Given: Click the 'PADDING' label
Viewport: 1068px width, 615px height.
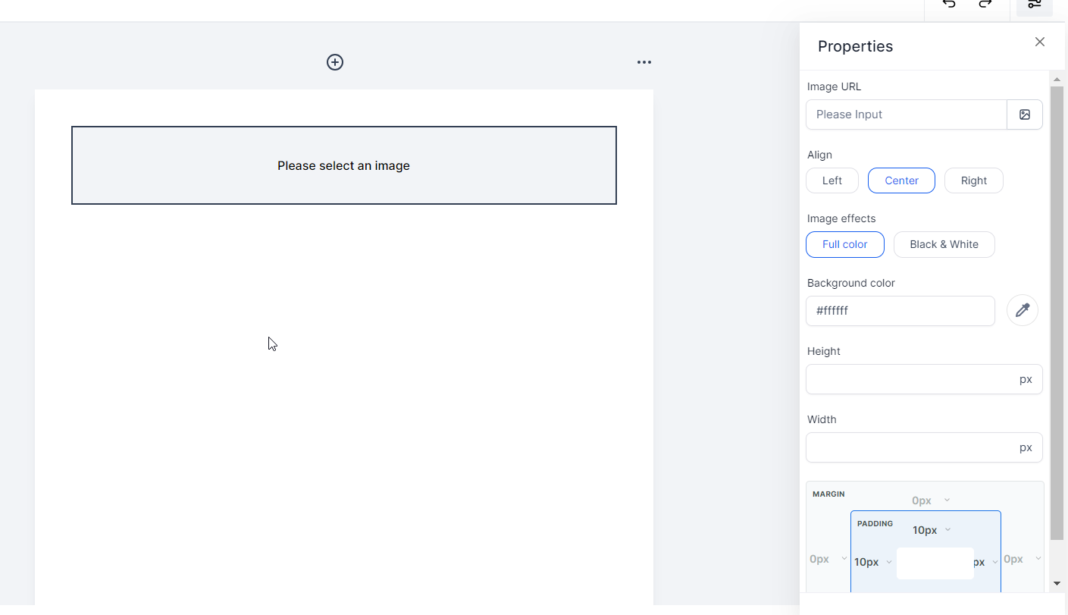Looking at the screenshot, I should (x=875, y=523).
